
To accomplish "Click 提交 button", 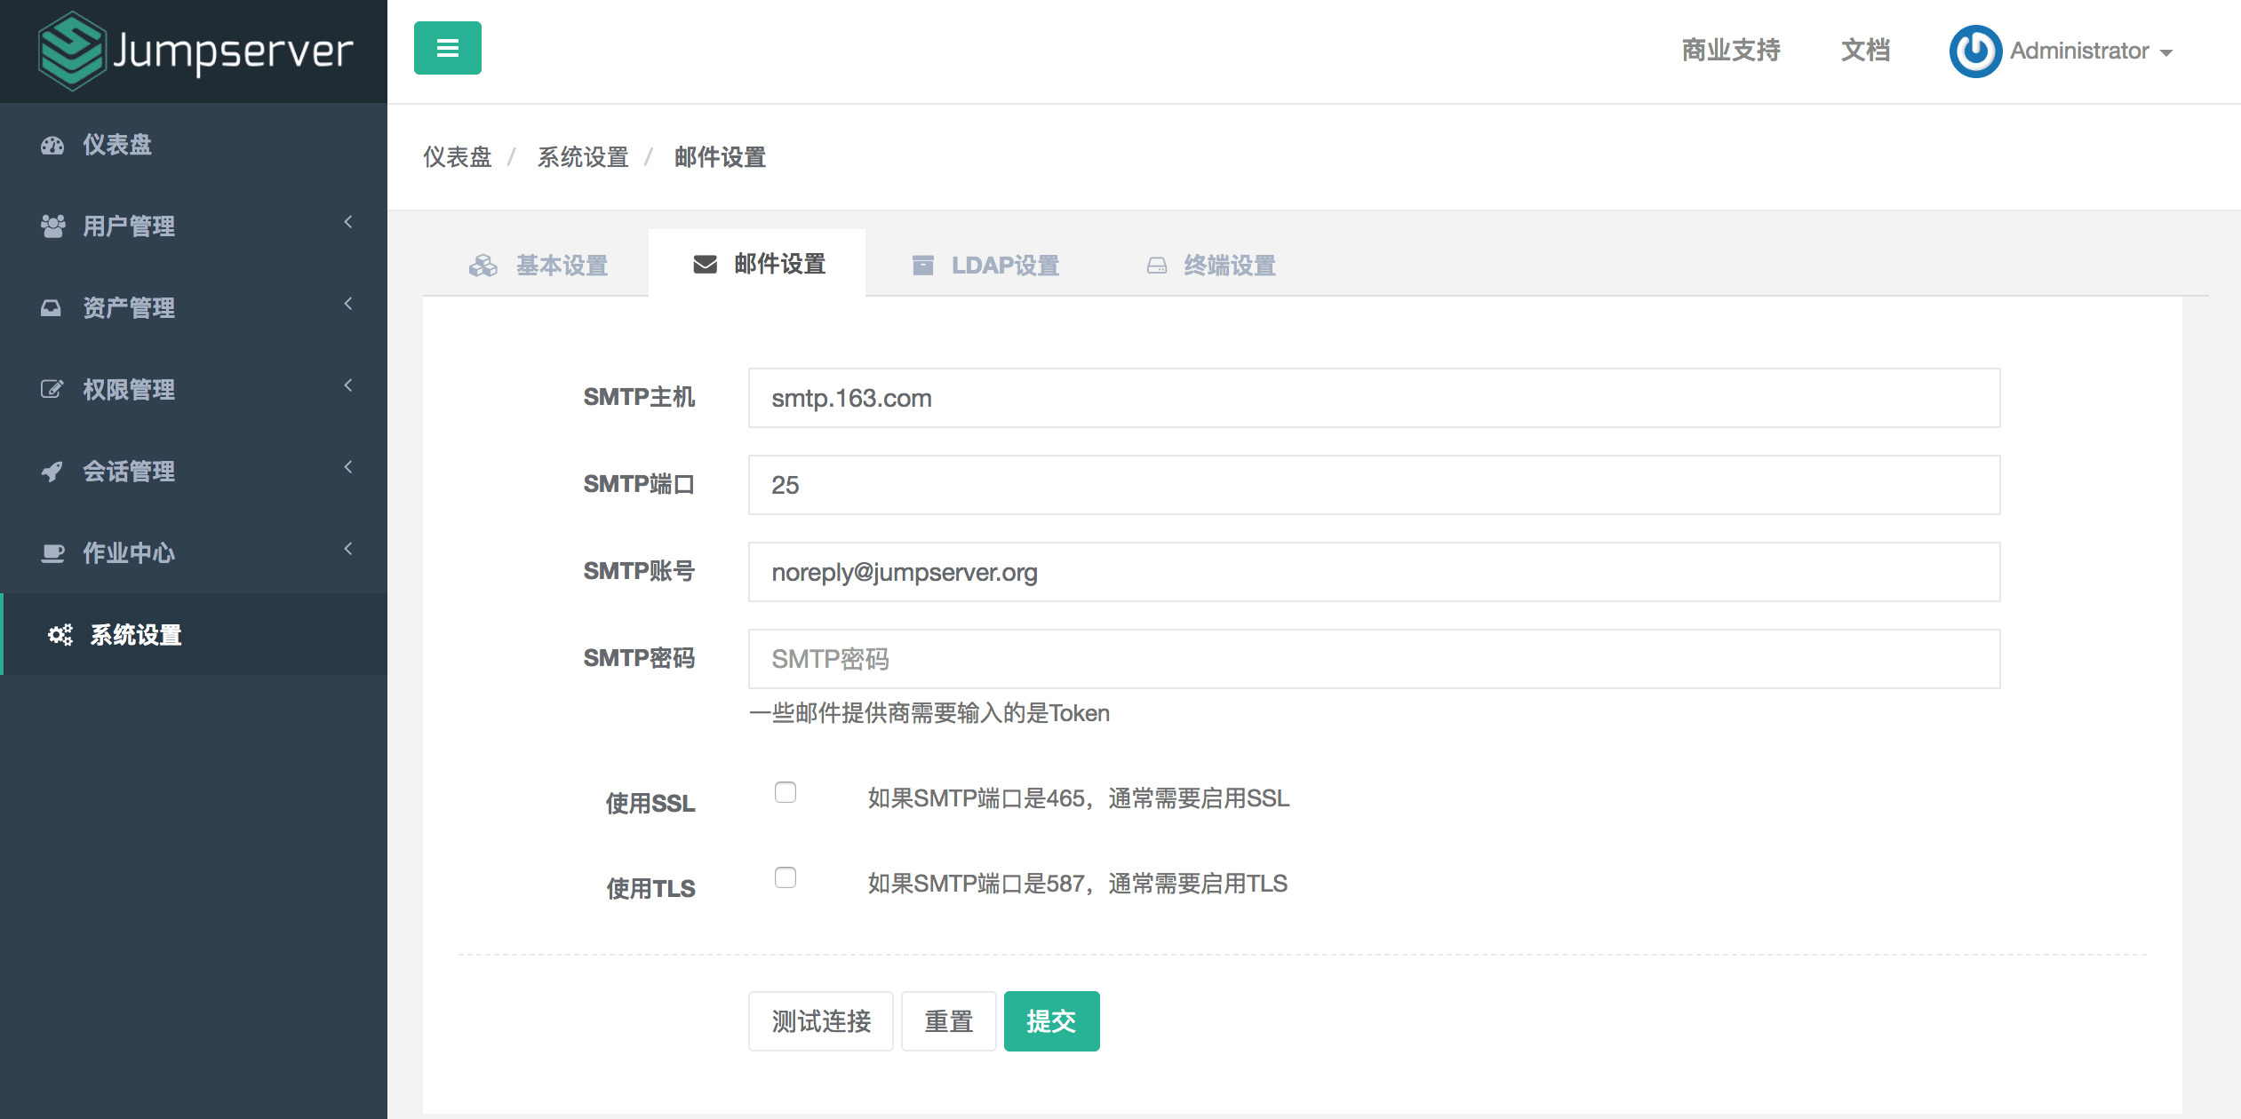I will tap(1055, 1019).
